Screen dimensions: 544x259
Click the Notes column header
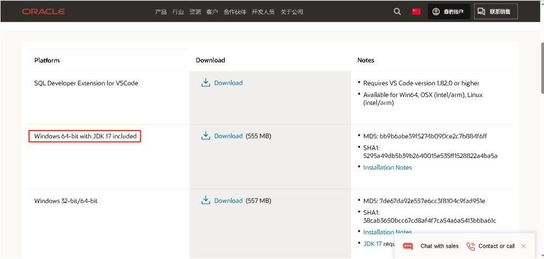365,60
